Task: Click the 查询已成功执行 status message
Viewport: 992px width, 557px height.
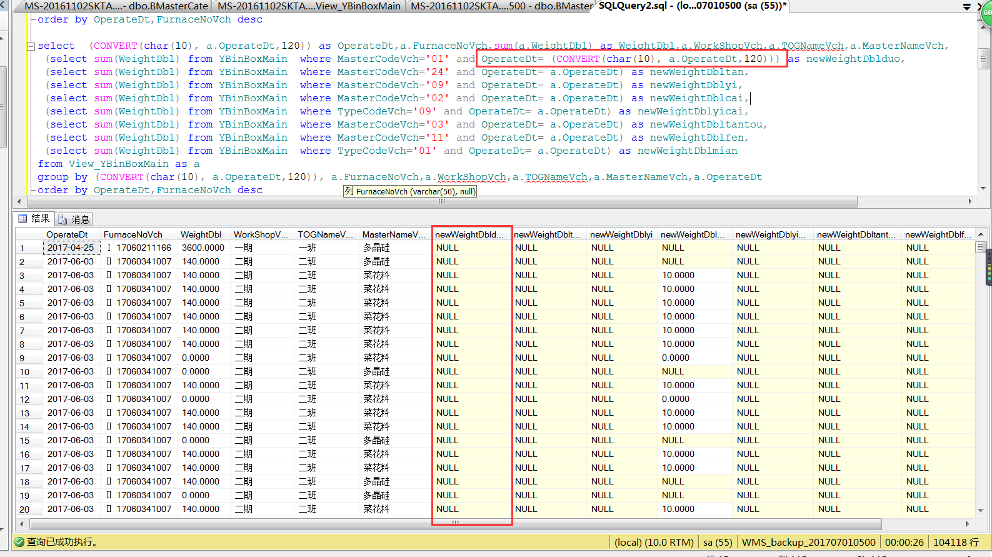Action: [63, 542]
